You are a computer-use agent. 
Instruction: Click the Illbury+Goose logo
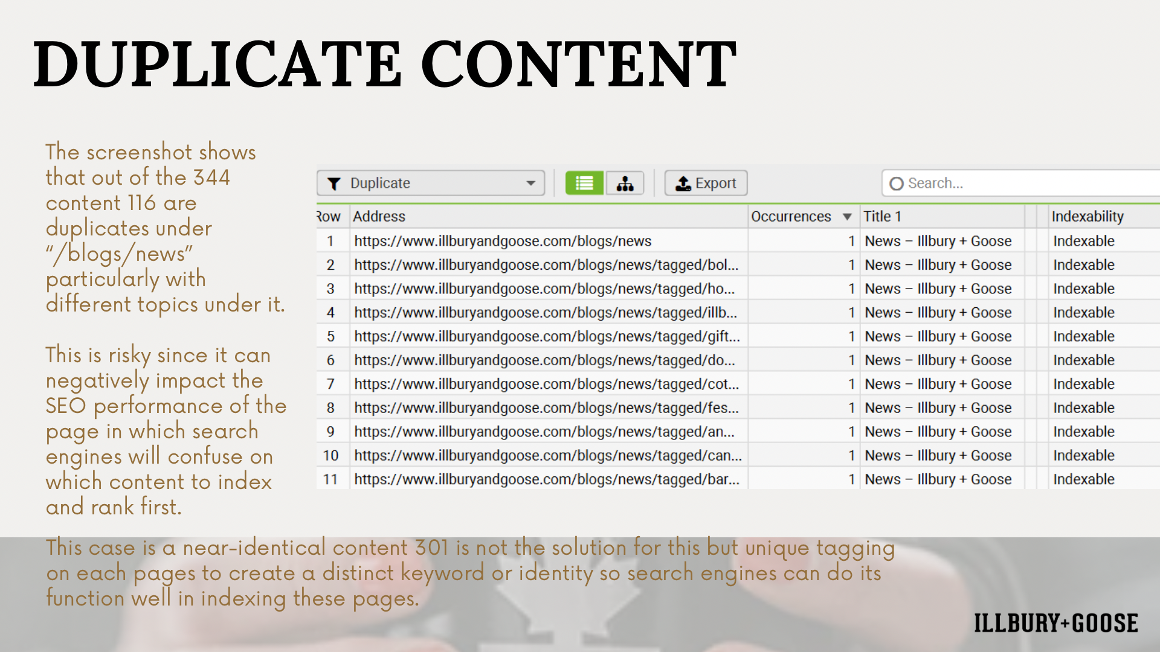[1055, 623]
